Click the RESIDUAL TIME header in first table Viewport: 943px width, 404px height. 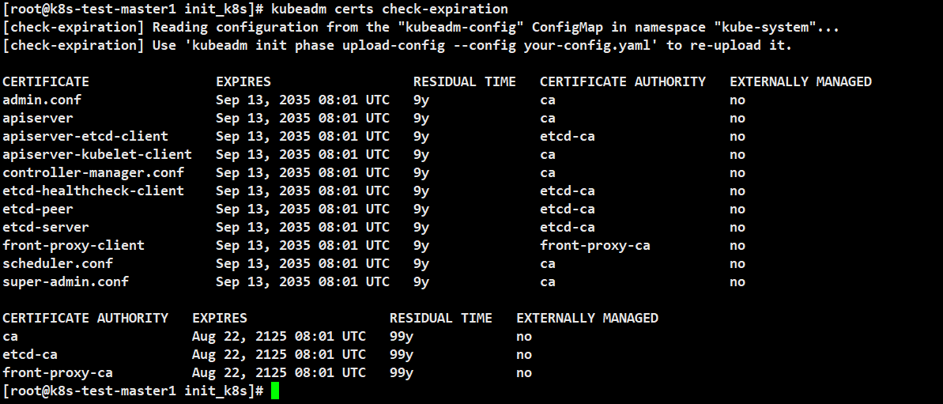[x=464, y=81]
